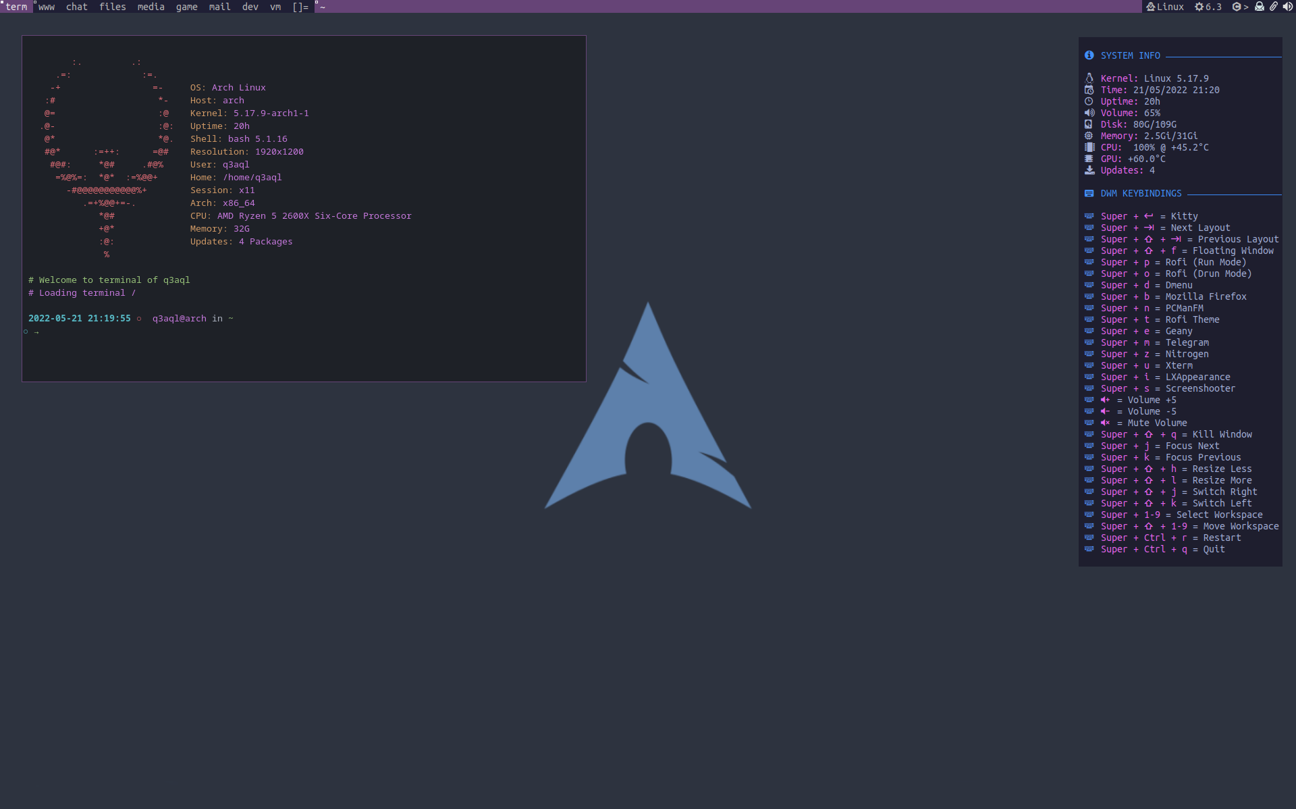The image size is (1296, 809).
Task: Click the gear icon beside 6.3 in status bar
Action: click(x=1199, y=7)
